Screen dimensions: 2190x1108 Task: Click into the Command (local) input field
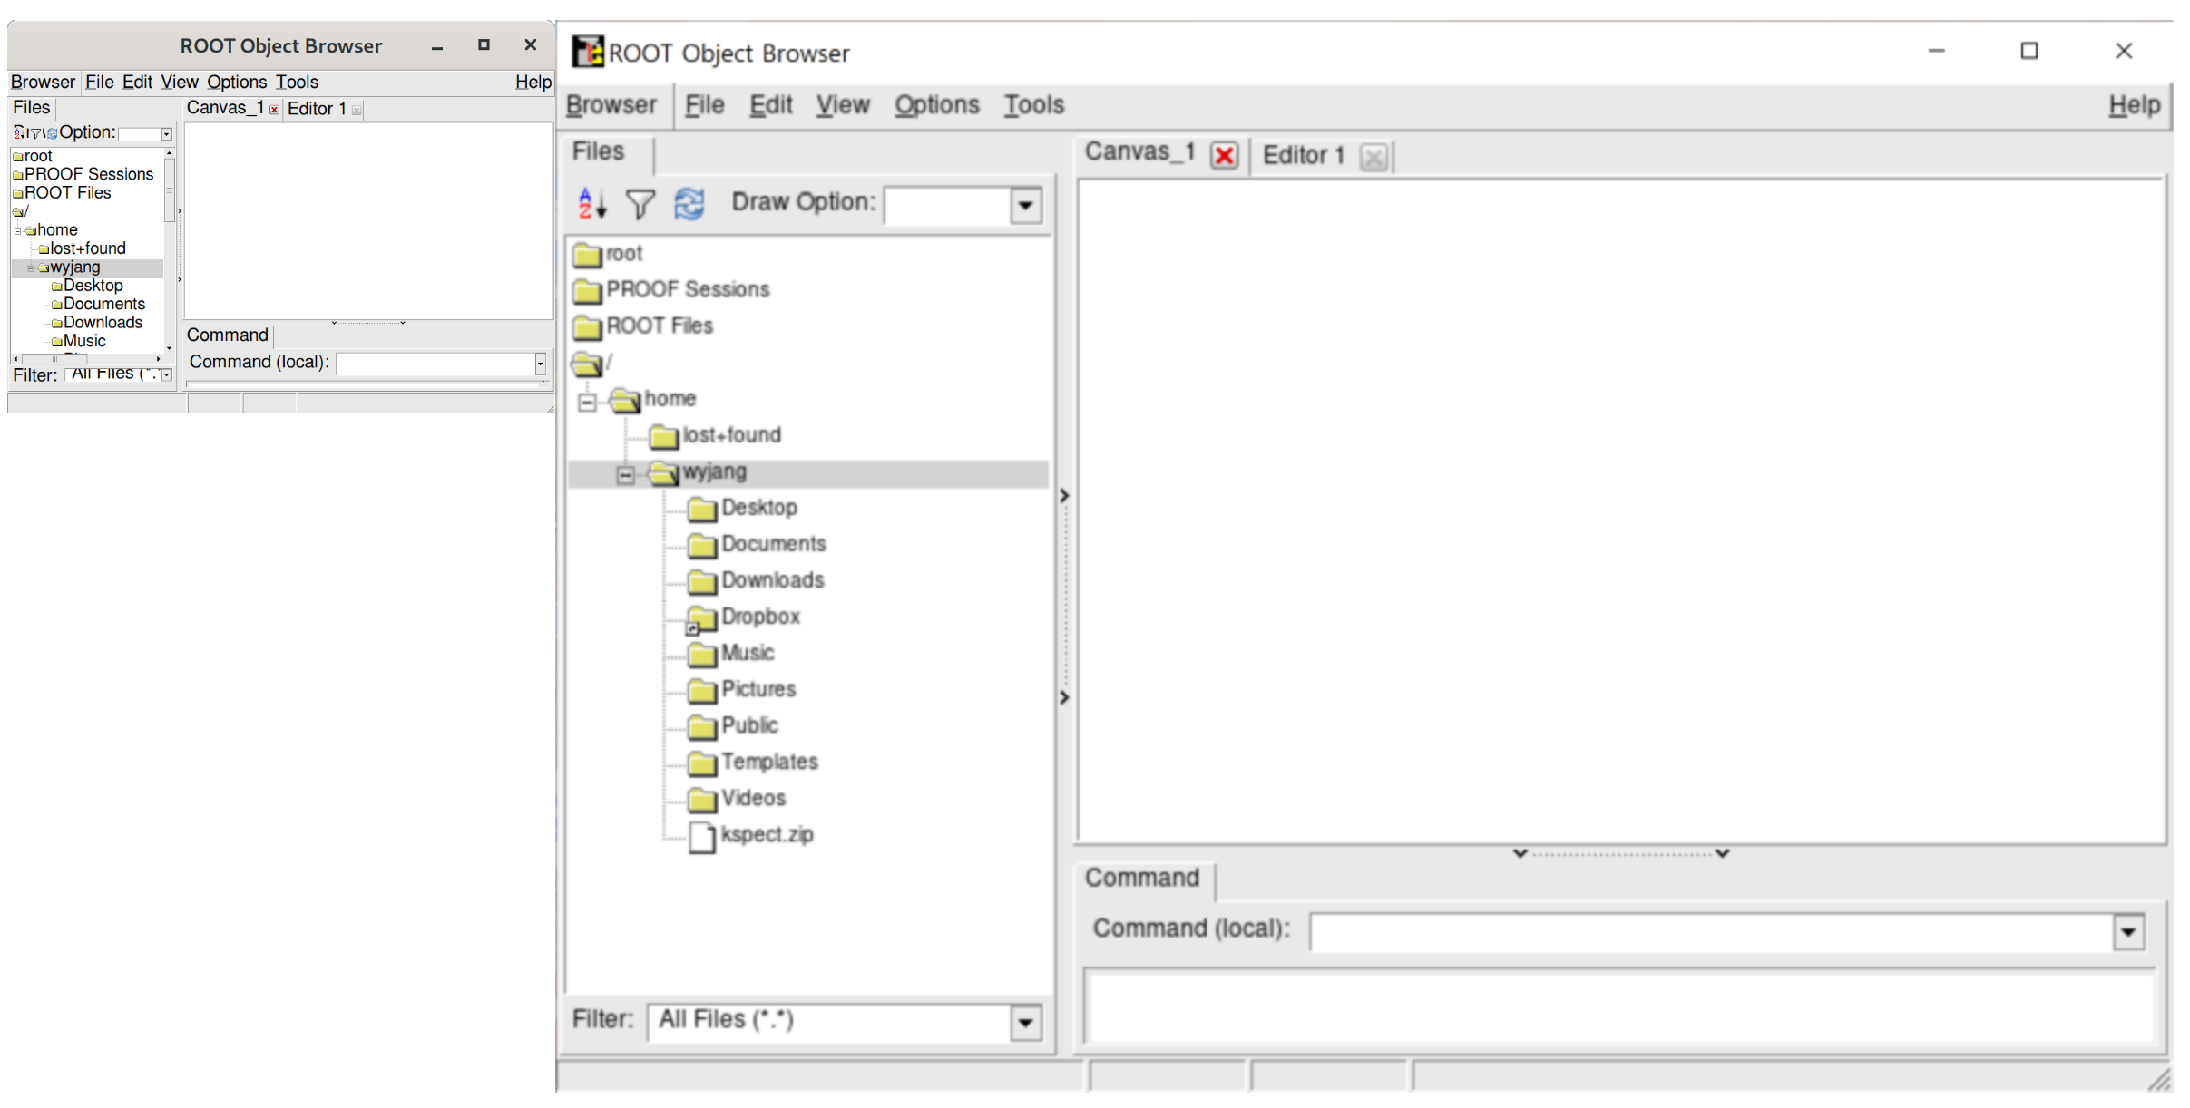click(1709, 931)
